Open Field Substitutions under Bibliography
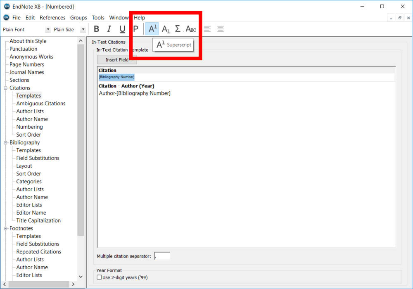The width and height of the screenshot is (413, 289). click(38, 158)
